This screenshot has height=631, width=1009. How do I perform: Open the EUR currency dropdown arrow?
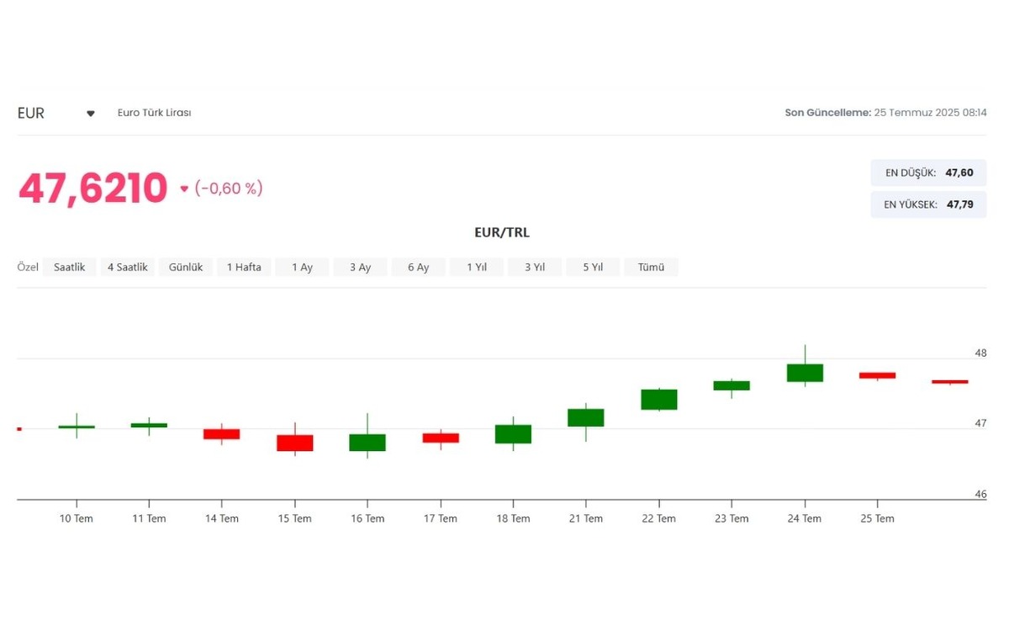91,114
